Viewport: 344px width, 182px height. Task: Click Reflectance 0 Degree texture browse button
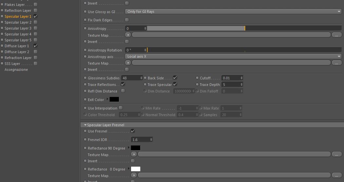pos(336,175)
